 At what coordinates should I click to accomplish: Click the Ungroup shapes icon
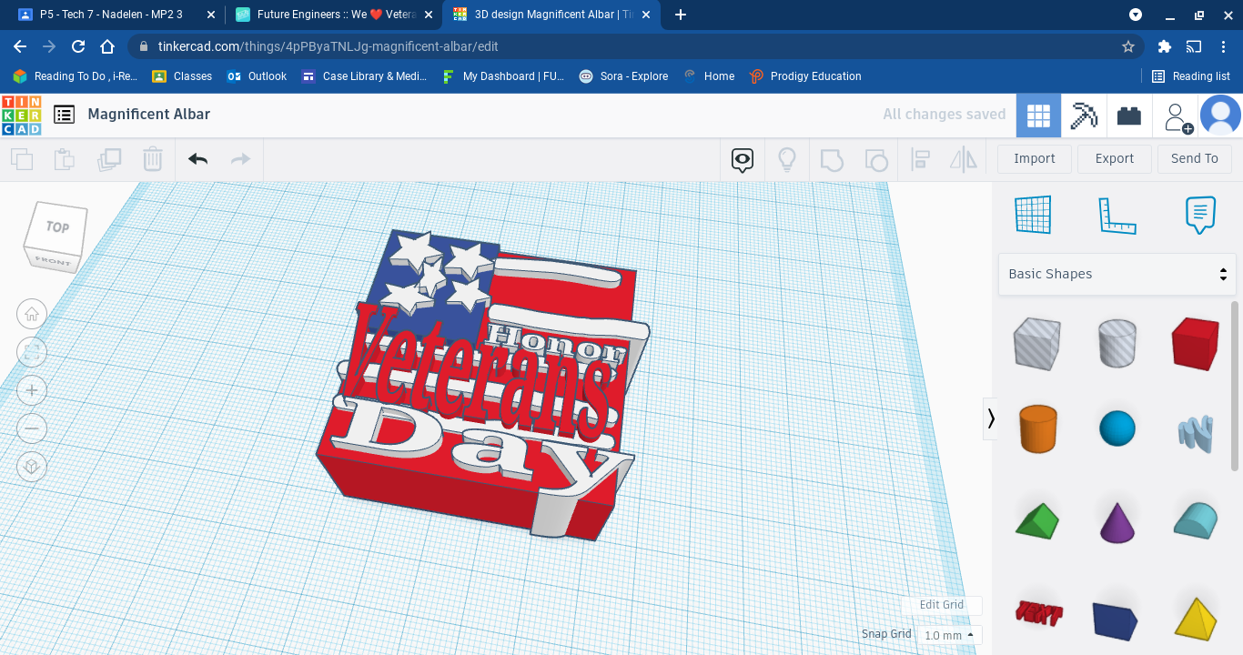click(875, 160)
